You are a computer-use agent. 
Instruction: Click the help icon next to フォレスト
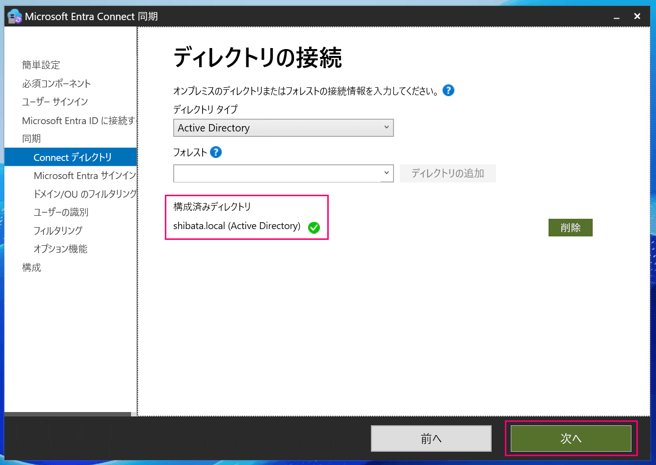216,153
